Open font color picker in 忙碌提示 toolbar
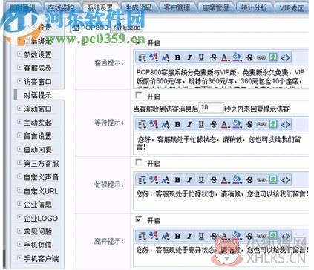The image size is (314, 270). pos(225,180)
